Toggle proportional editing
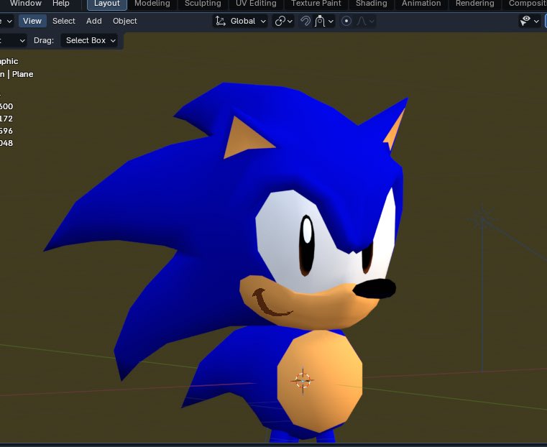 346,22
